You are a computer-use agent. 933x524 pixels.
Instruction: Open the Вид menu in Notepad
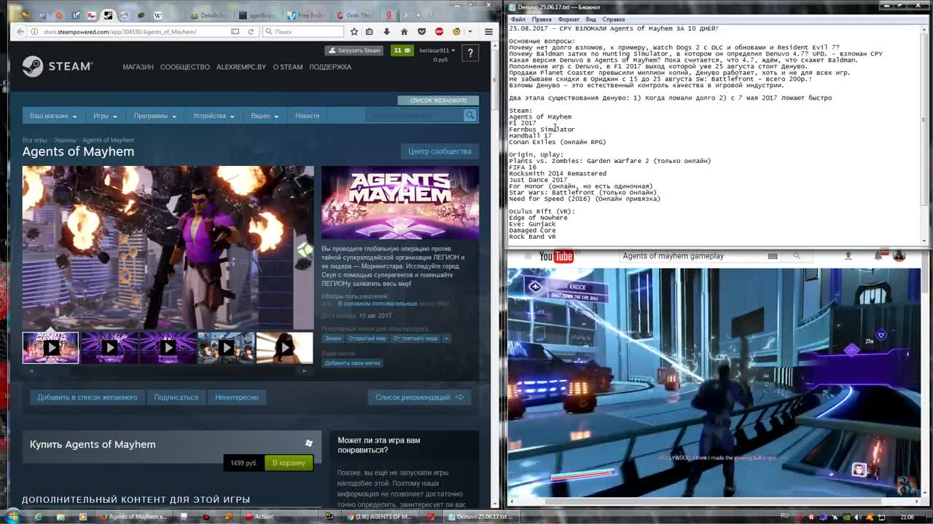tap(591, 20)
